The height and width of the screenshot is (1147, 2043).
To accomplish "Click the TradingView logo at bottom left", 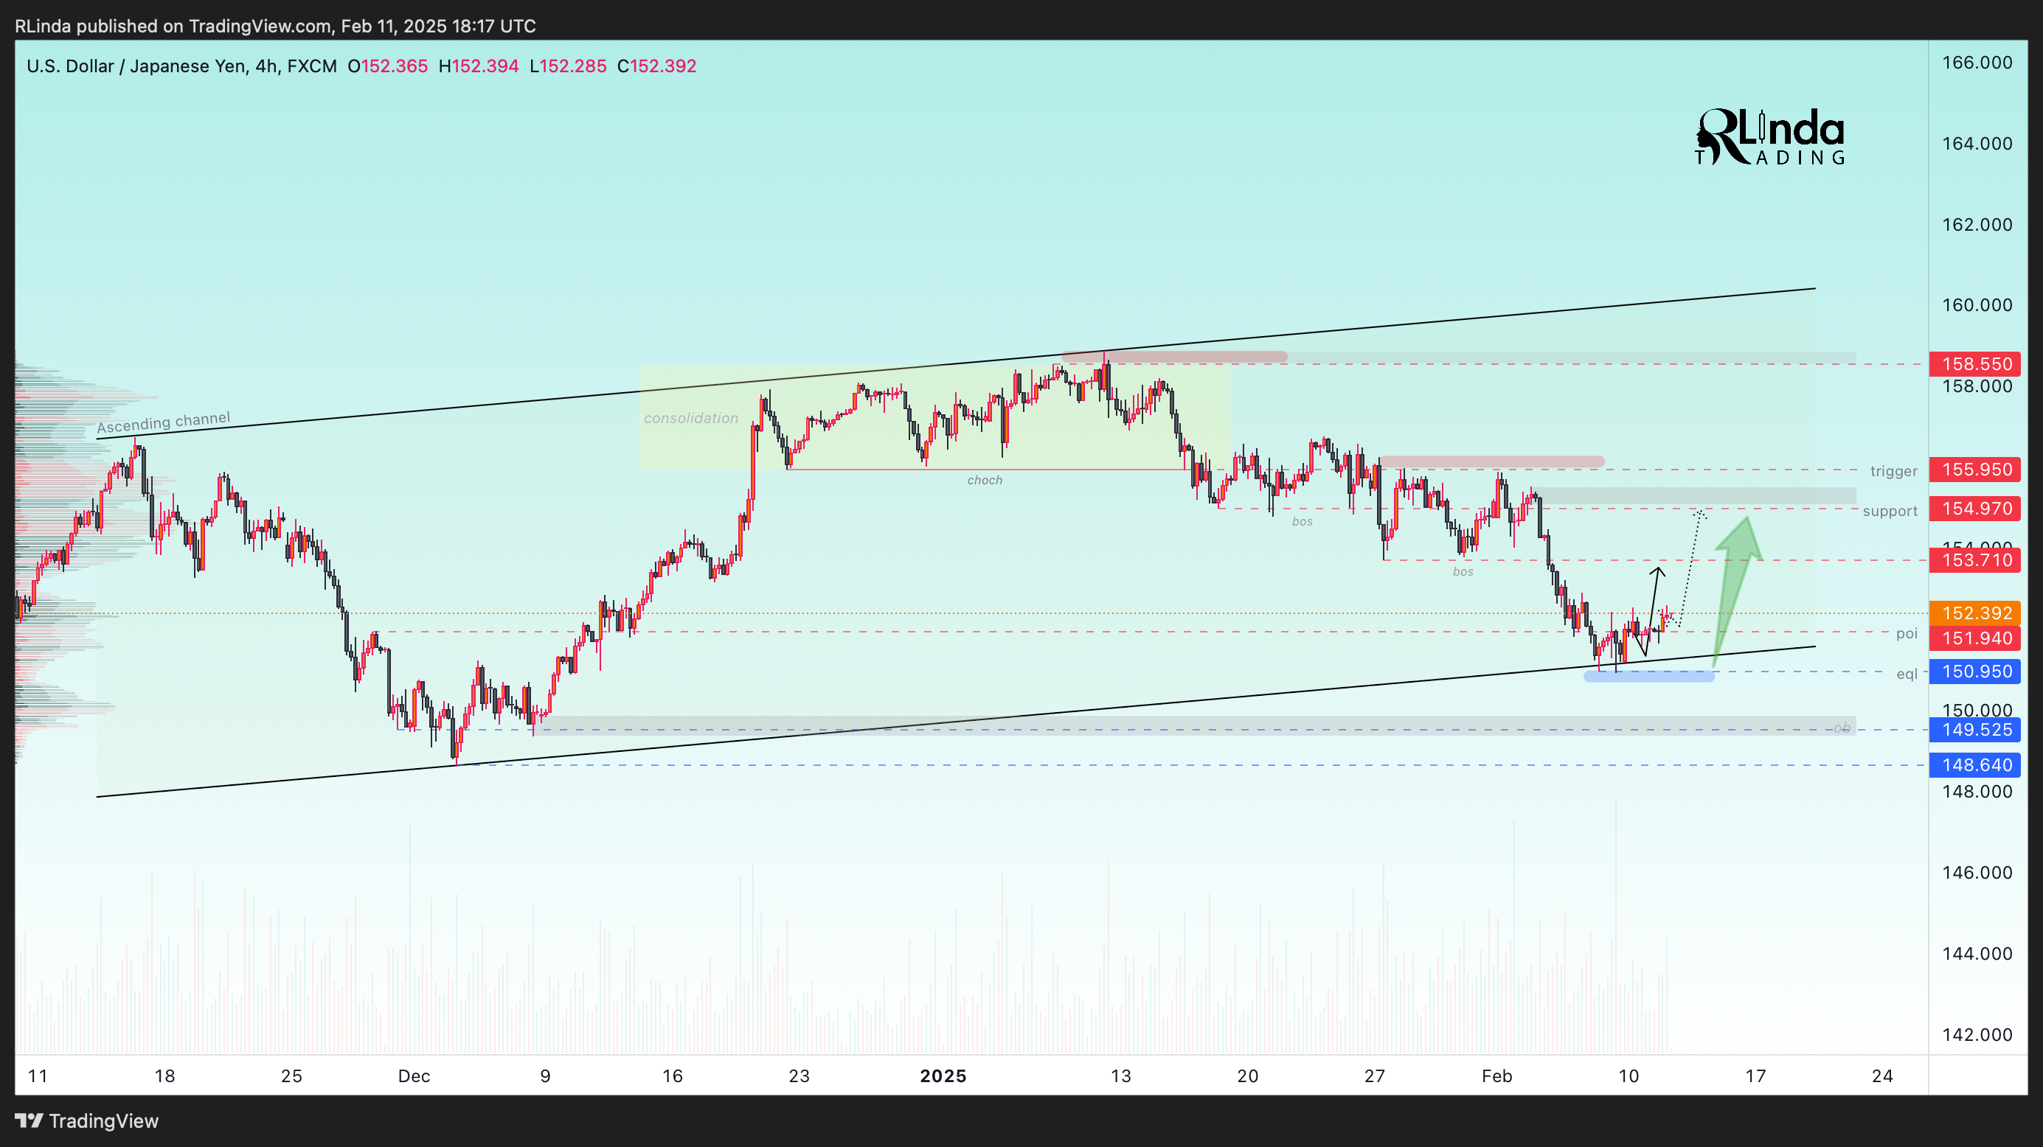I will click(x=87, y=1121).
